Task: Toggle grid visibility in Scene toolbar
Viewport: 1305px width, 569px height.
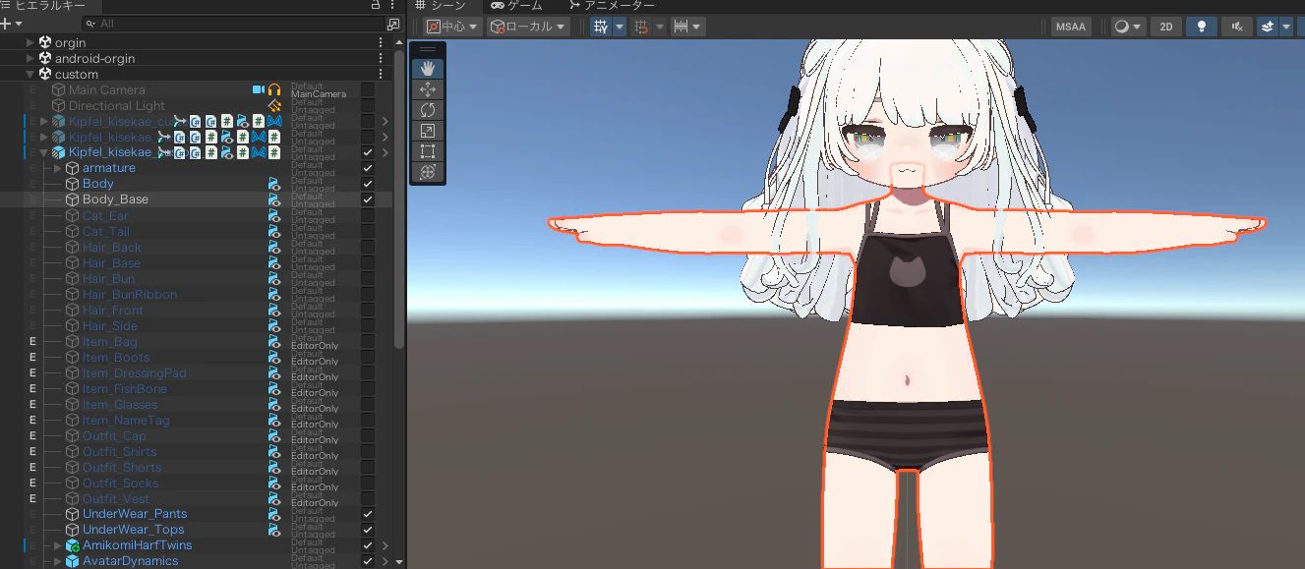Action: coord(601,27)
